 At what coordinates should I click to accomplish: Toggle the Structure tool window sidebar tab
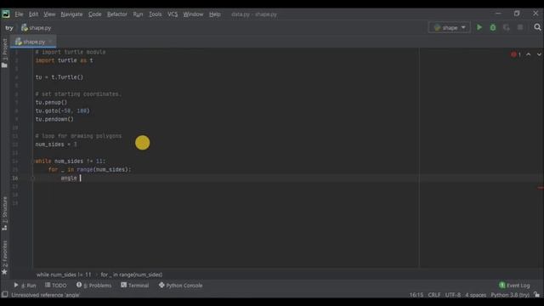4,213
